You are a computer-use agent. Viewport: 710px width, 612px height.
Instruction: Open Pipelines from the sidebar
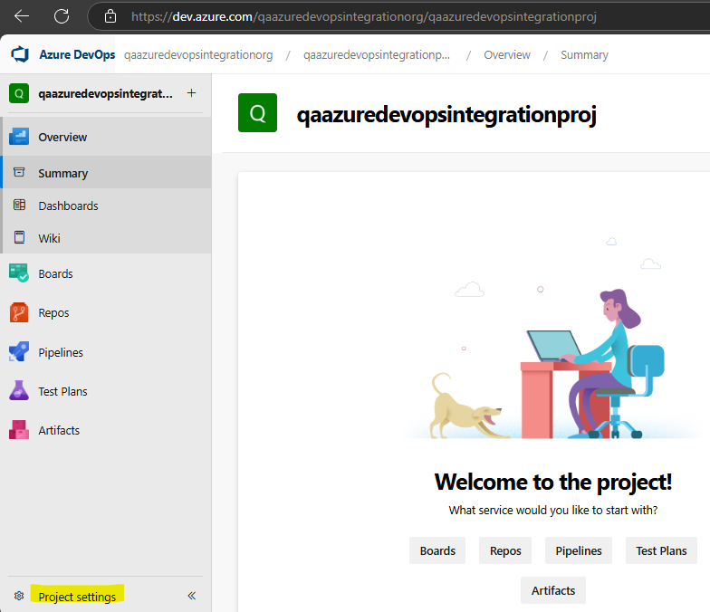(x=60, y=352)
